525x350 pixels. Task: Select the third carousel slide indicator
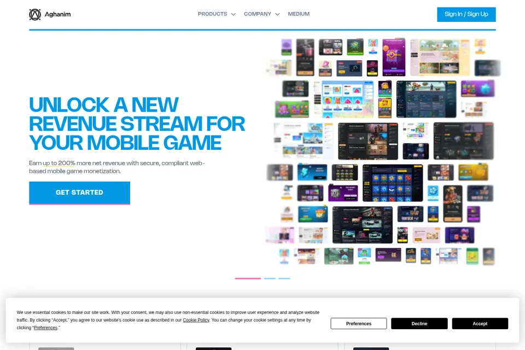tap(284, 278)
